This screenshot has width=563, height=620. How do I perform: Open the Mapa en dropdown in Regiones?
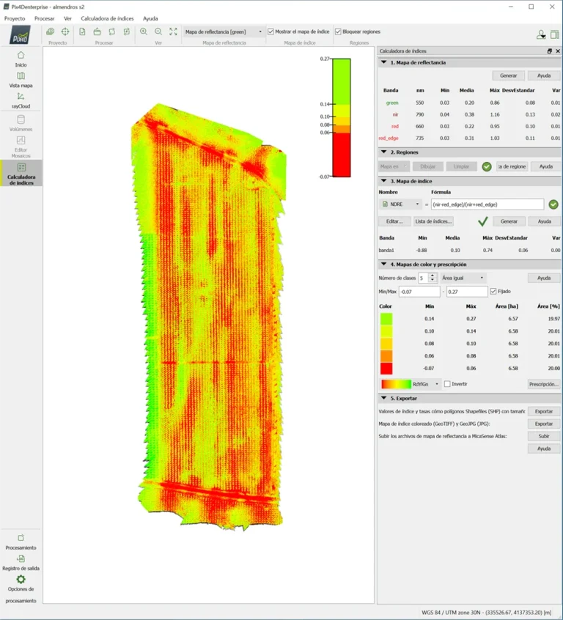(394, 166)
